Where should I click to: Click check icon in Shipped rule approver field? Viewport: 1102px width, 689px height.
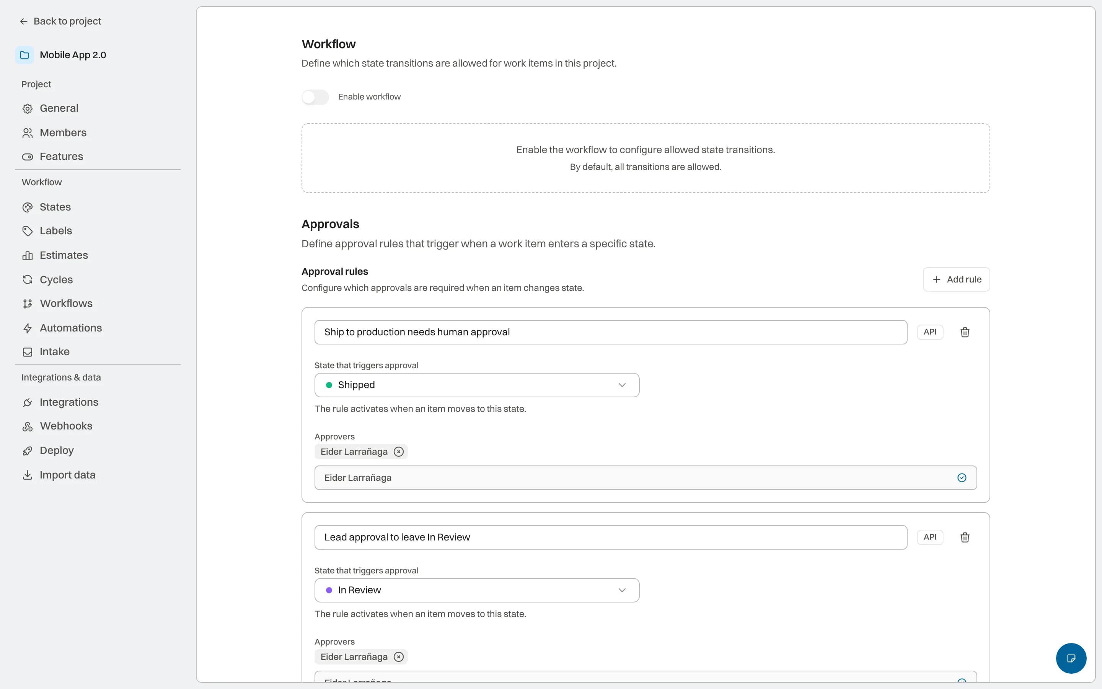click(962, 478)
